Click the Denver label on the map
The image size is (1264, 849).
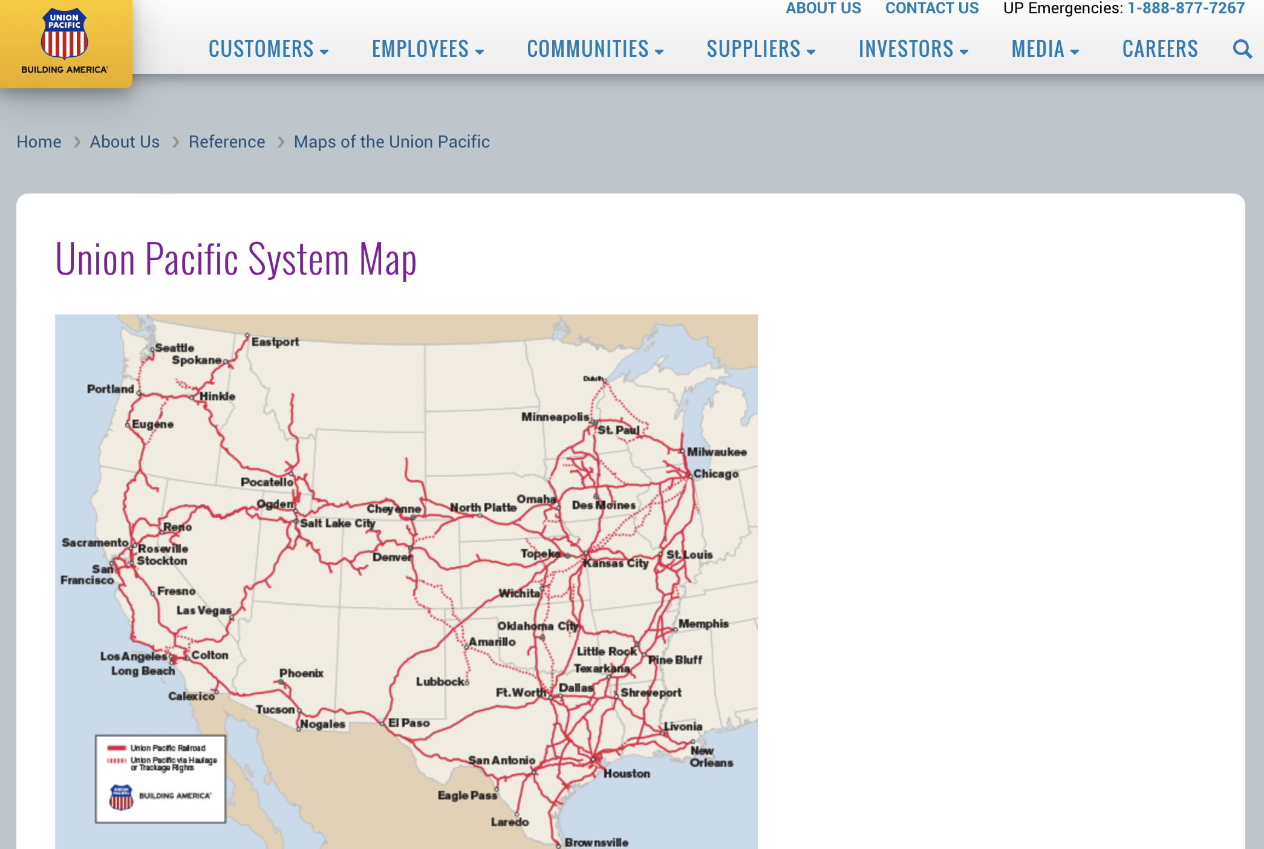pos(392,557)
